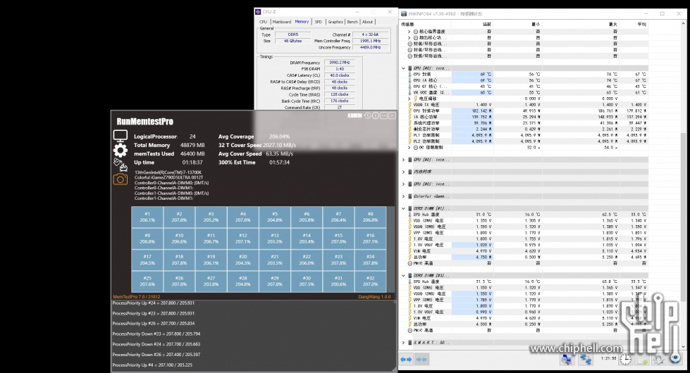Click HWiNFO blue close sensors icon

[x=675, y=359]
